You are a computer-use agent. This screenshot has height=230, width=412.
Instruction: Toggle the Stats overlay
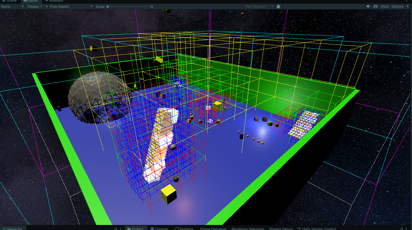click(x=385, y=6)
